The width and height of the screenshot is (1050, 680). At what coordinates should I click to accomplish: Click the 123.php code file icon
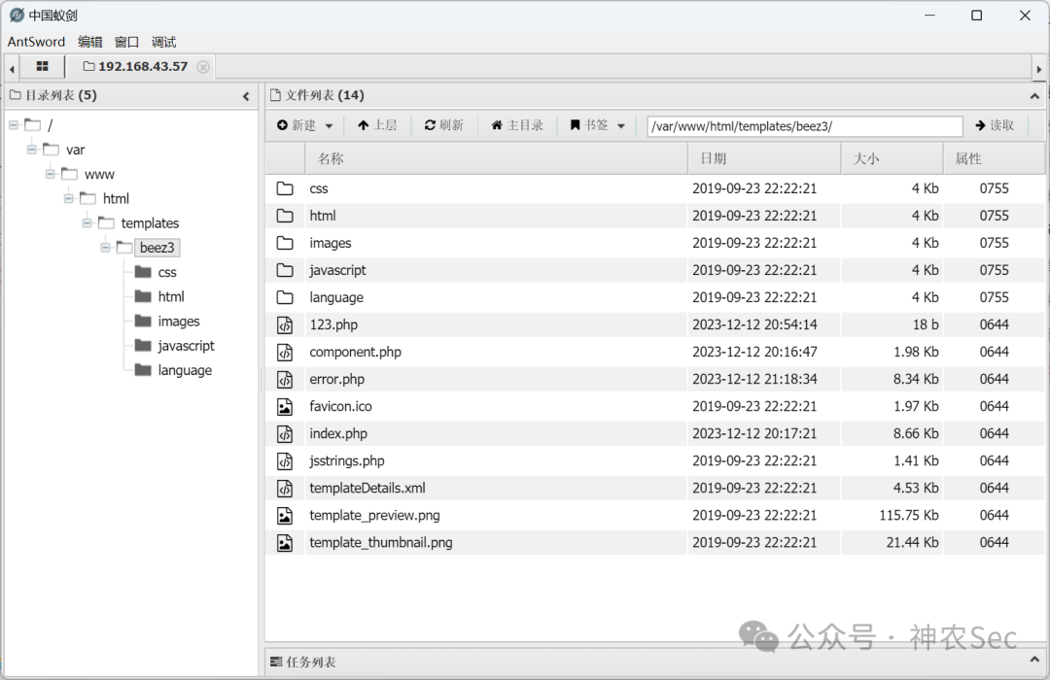coord(285,324)
